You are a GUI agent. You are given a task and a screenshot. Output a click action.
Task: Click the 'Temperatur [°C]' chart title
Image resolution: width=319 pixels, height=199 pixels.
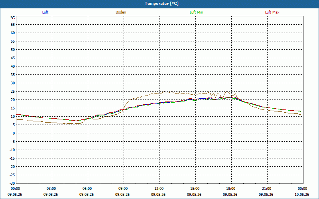click(162, 4)
